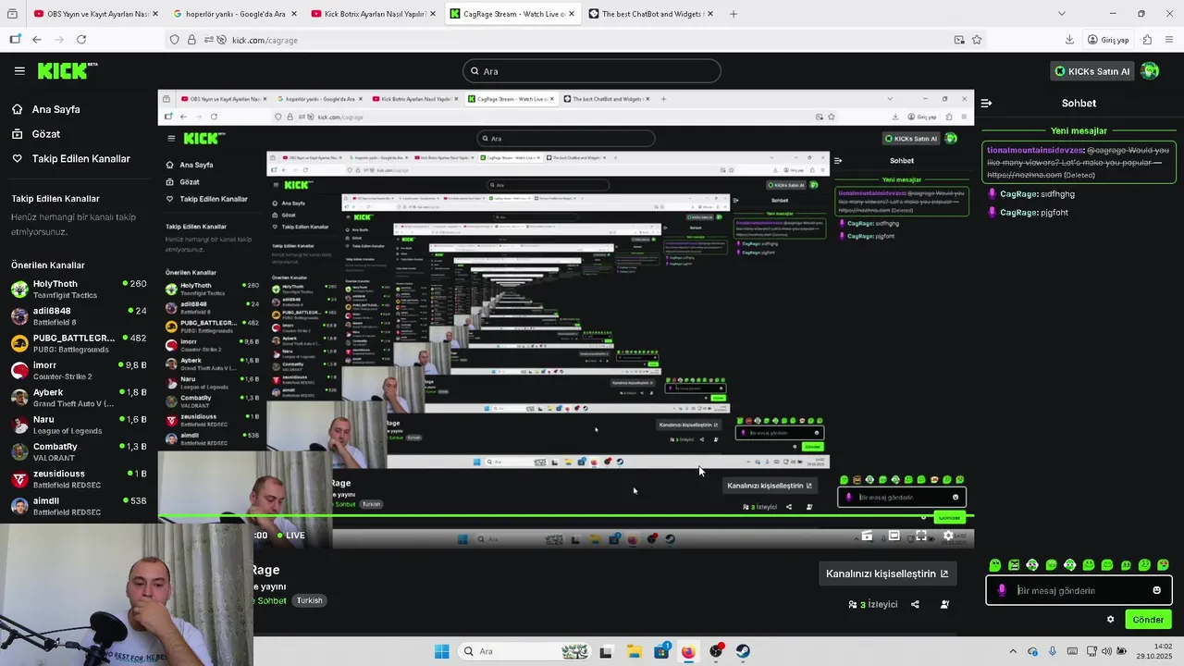Click the KICKs Satın Al button
Viewport: 1184px width, 666px height.
point(1092,71)
